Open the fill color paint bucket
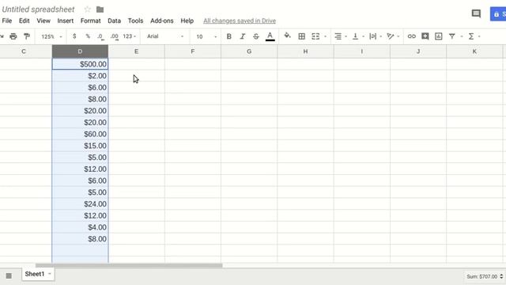The width and height of the screenshot is (506, 285). pyautogui.click(x=287, y=36)
